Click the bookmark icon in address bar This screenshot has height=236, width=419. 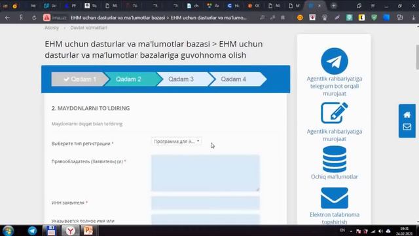point(283,18)
